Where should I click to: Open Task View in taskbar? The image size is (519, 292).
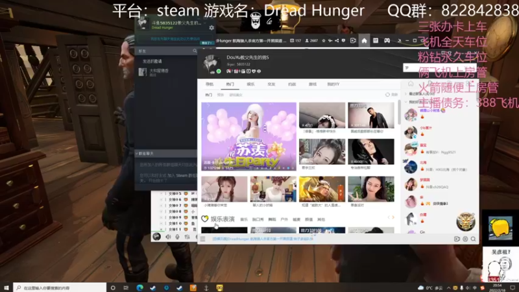[126, 287]
